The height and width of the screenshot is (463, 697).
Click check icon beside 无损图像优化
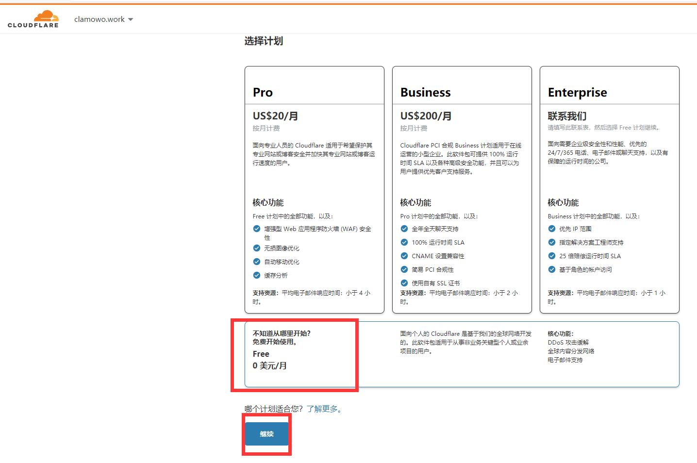coord(257,248)
